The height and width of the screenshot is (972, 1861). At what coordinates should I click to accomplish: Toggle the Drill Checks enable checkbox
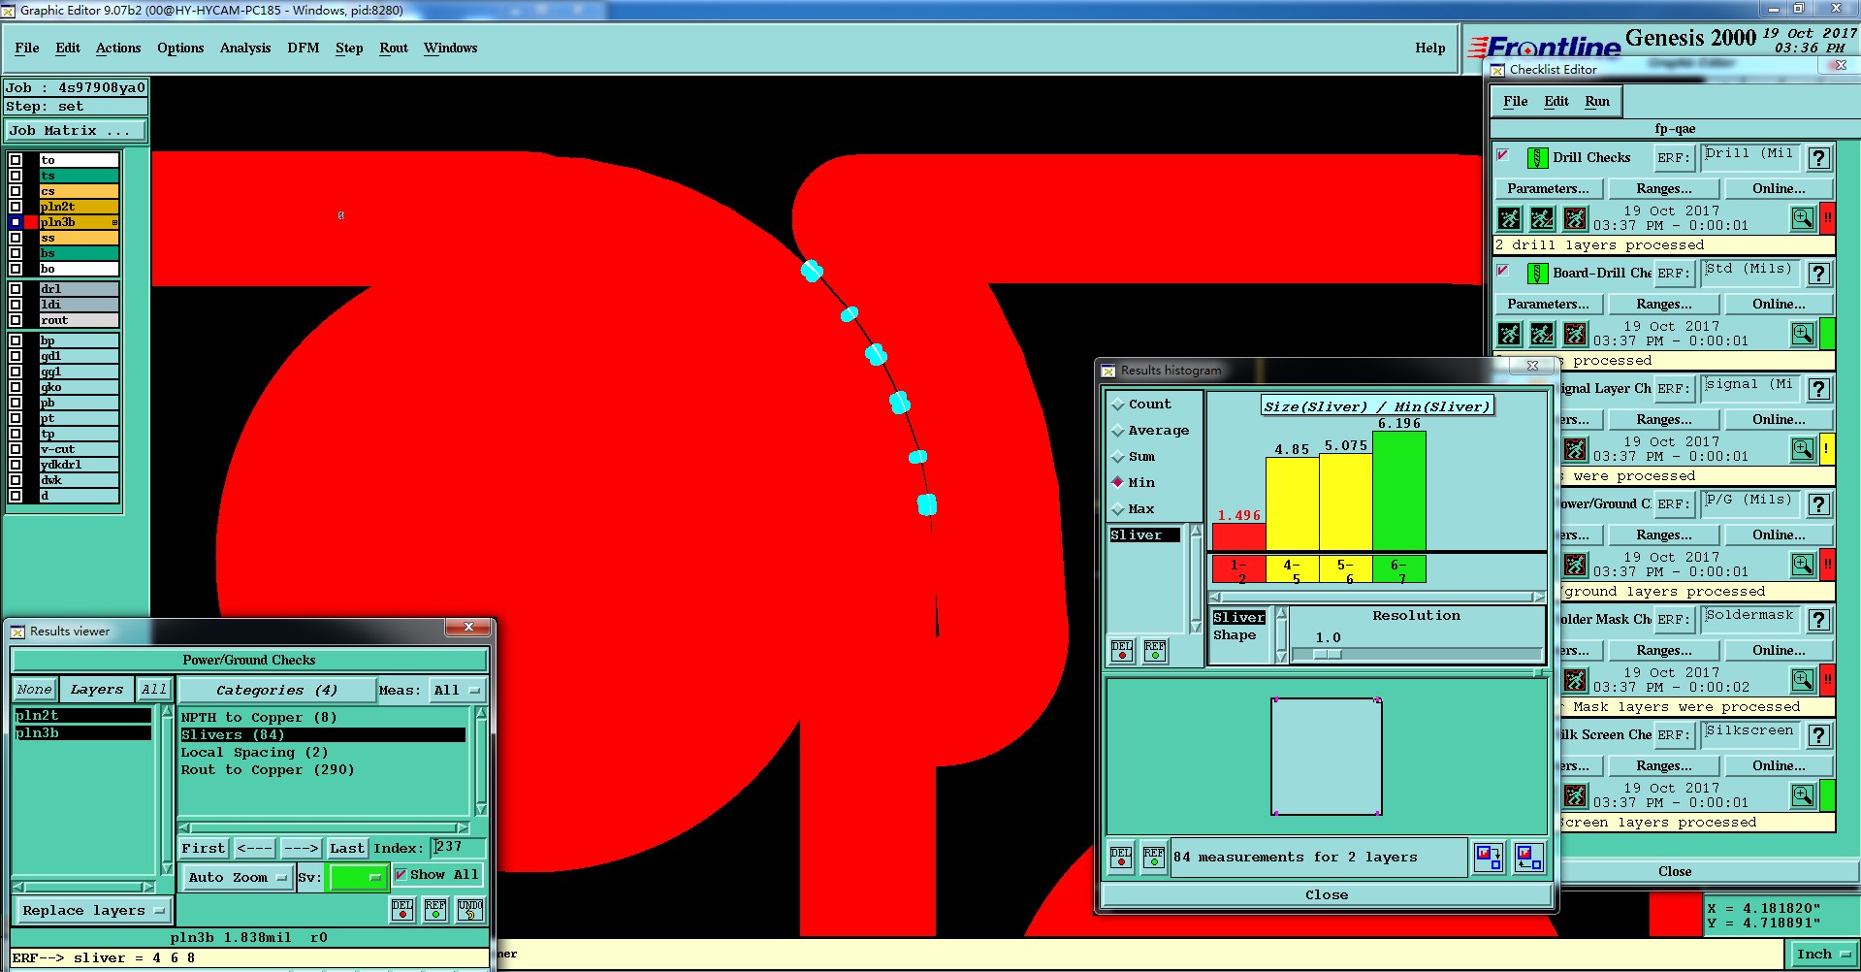point(1503,154)
